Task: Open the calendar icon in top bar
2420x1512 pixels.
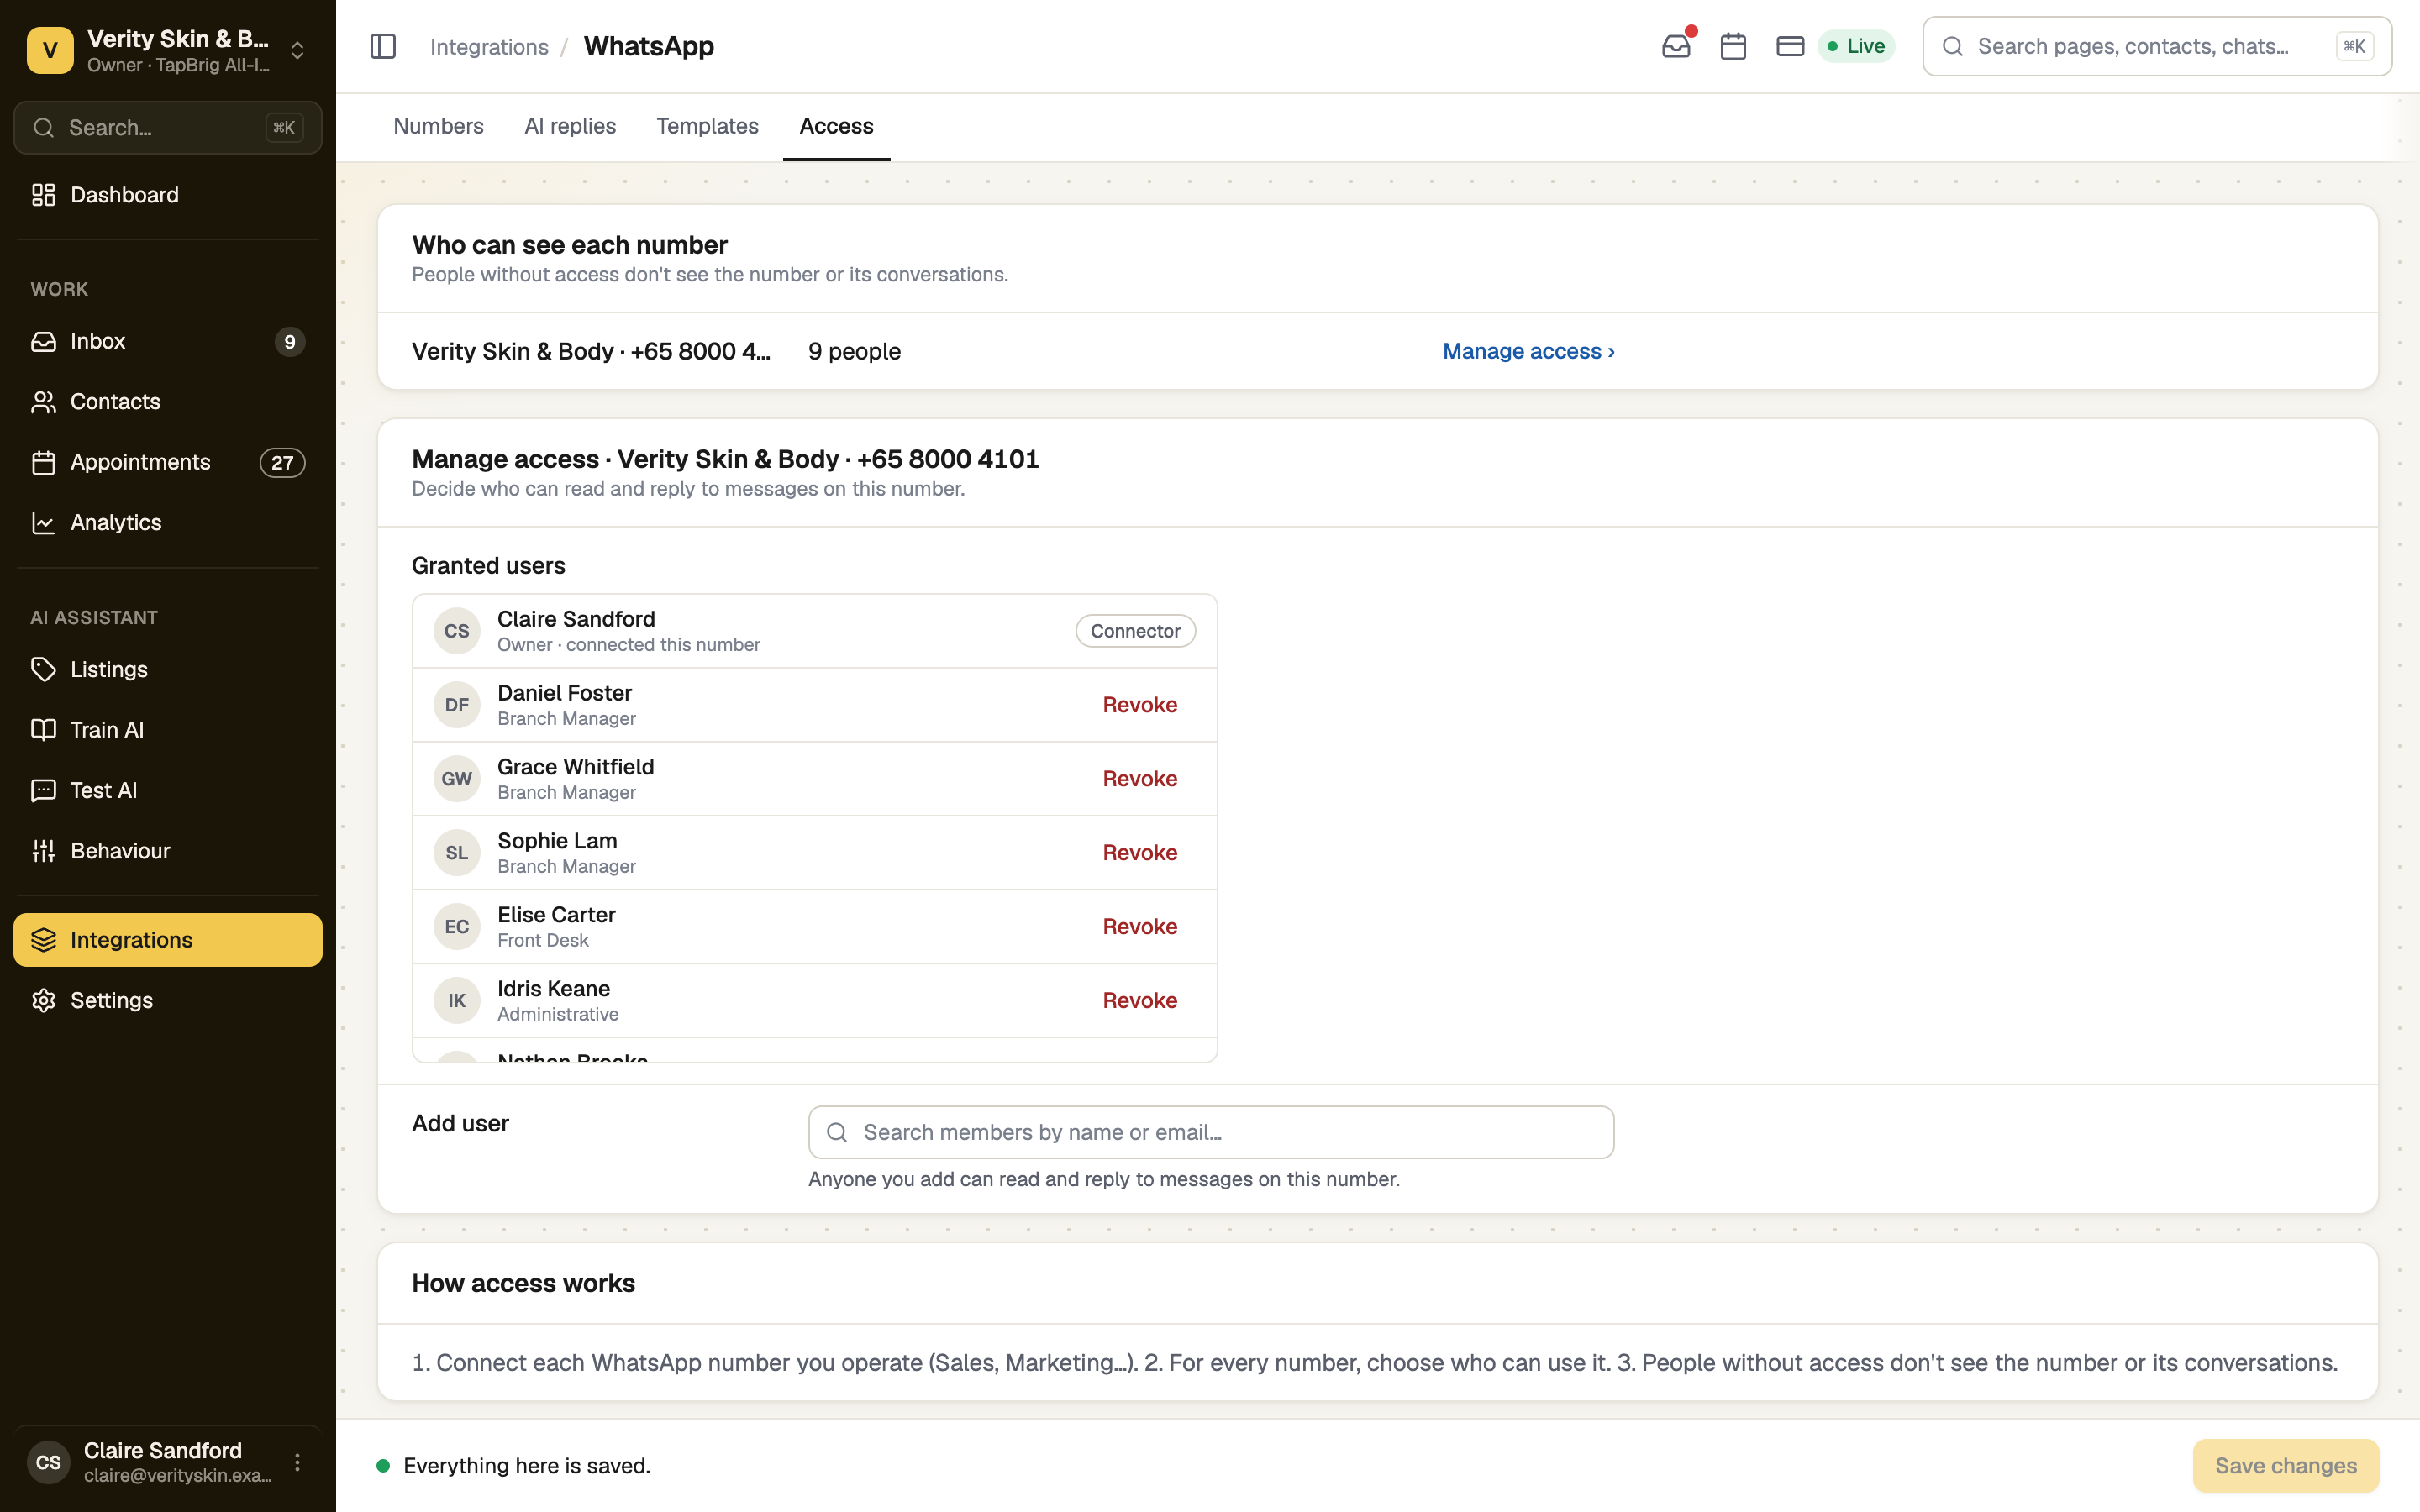Action: point(1733,46)
